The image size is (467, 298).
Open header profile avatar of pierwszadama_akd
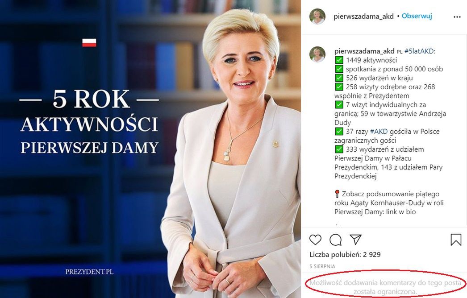pos(317,17)
